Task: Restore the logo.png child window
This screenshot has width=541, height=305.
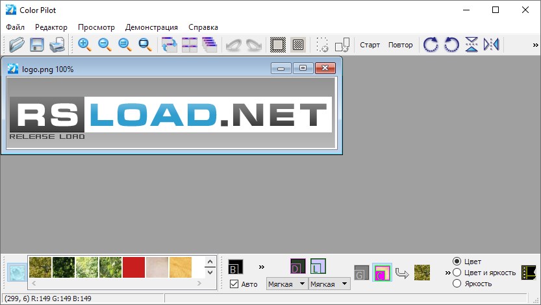Action: pyautogui.click(x=303, y=68)
